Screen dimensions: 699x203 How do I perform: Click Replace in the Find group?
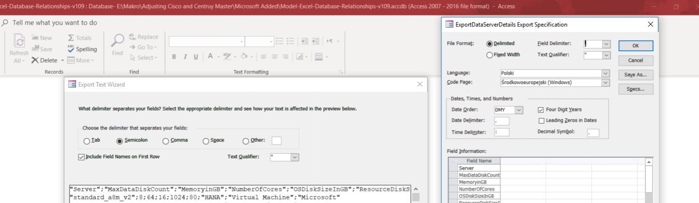(x=143, y=37)
